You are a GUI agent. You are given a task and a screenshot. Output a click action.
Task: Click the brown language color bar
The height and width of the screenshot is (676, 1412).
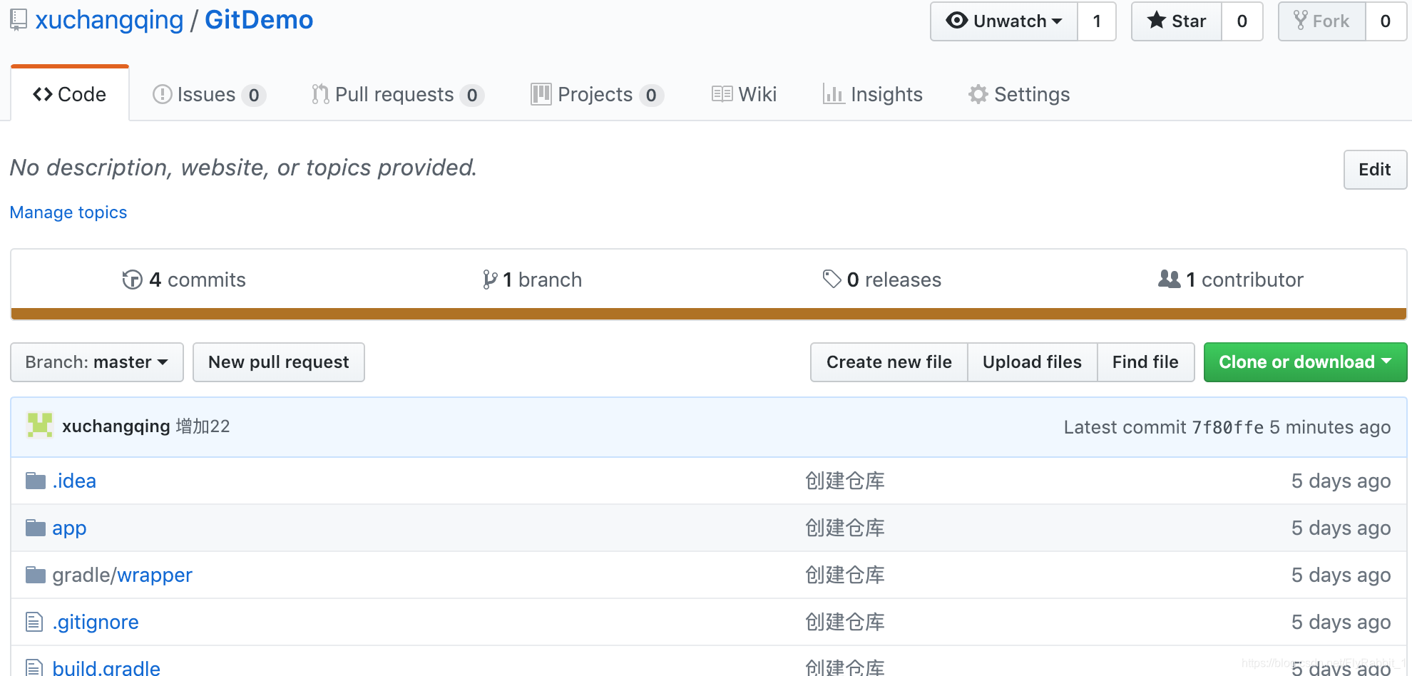tap(709, 314)
